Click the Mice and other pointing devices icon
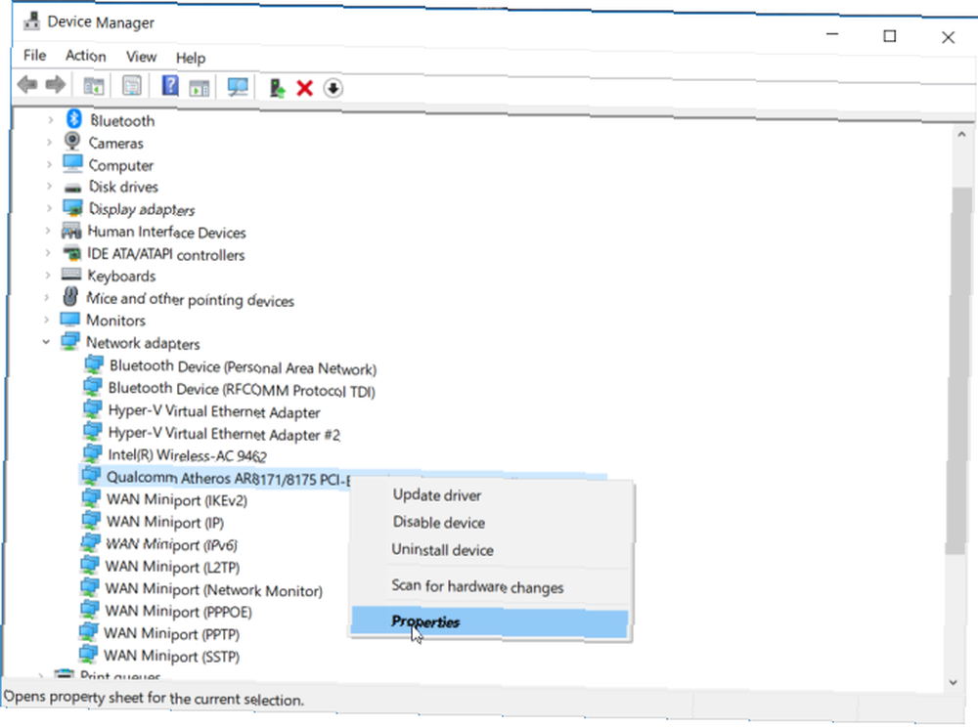Viewport: 978px width, 727px height. point(70,296)
